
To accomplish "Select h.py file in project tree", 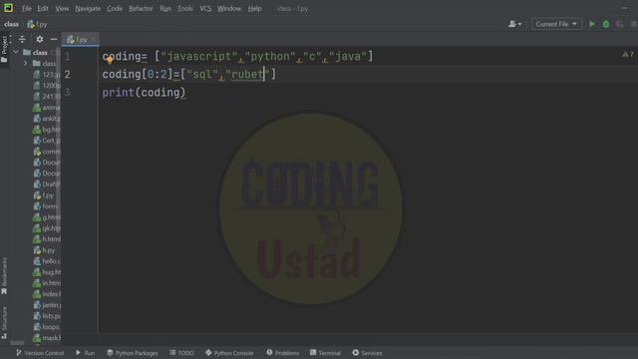I will click(x=44, y=250).
